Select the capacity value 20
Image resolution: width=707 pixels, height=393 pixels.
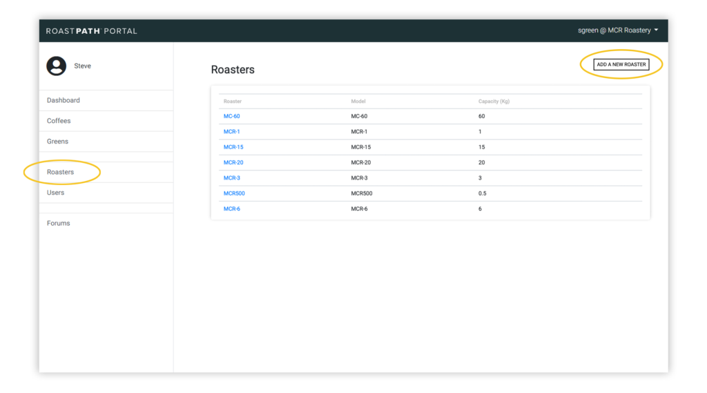coord(481,162)
